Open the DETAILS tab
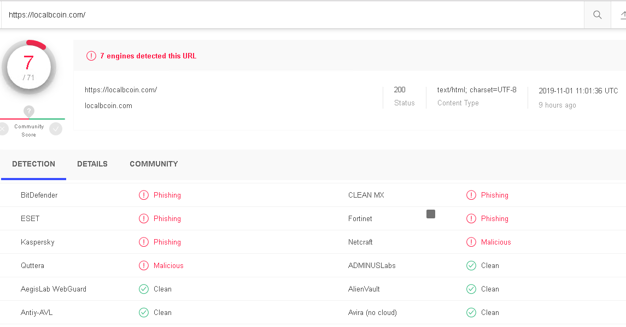626x327 pixels. click(92, 164)
